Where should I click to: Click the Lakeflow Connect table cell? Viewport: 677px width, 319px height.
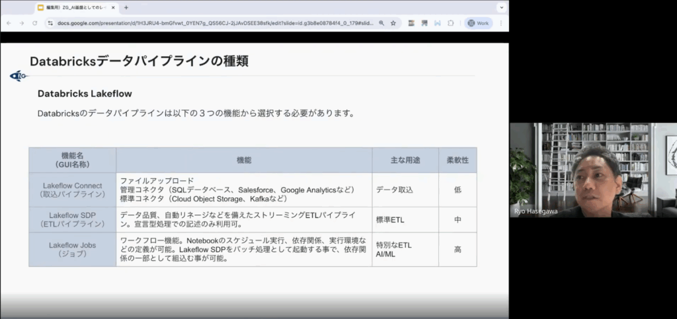click(x=73, y=190)
